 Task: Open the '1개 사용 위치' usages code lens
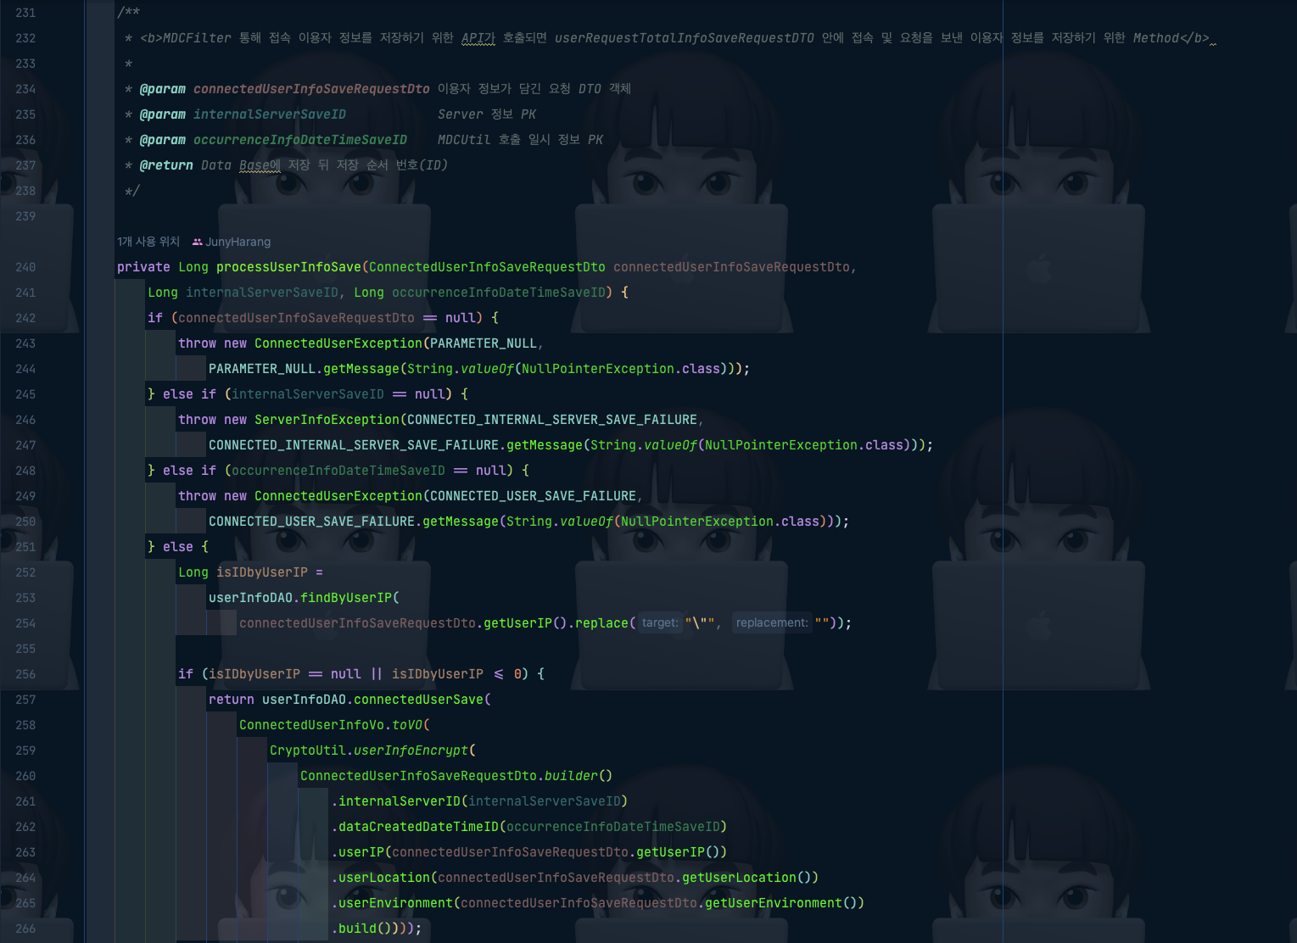tap(148, 242)
